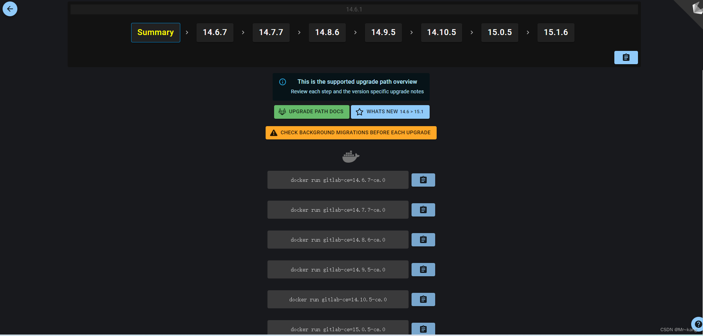Select the 15.1.6 upgrade step
The width and height of the screenshot is (703, 336).
[x=556, y=32]
